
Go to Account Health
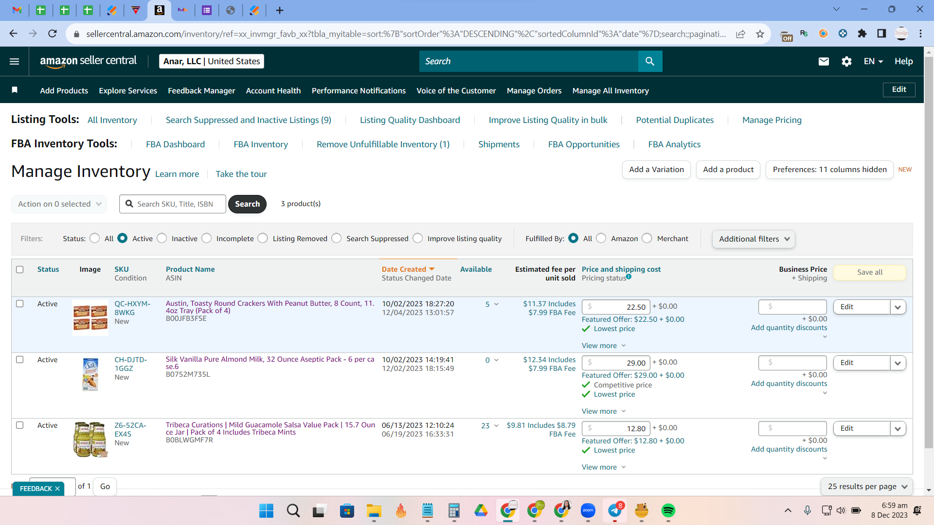pyautogui.click(x=273, y=90)
